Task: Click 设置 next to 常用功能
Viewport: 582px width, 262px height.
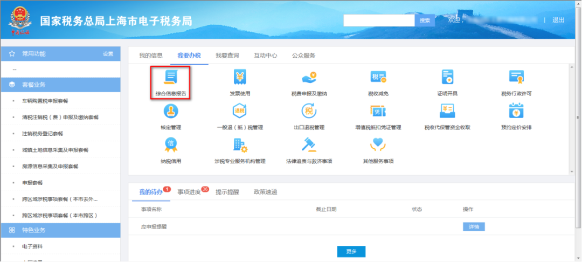Action: [x=108, y=54]
